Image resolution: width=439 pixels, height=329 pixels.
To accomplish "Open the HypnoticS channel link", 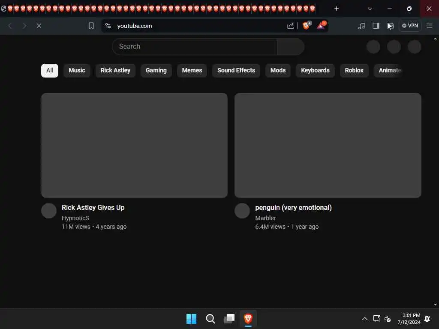I will tap(75, 218).
